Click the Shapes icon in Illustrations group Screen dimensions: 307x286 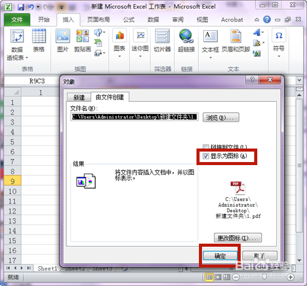coord(98,33)
